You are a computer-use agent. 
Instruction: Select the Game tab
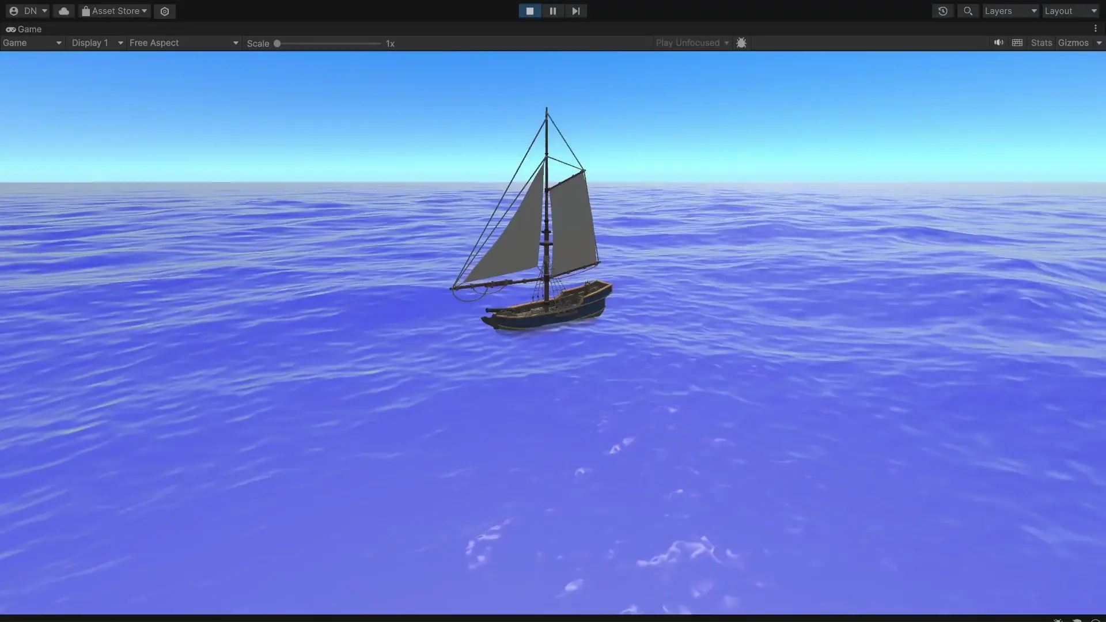pyautogui.click(x=24, y=29)
